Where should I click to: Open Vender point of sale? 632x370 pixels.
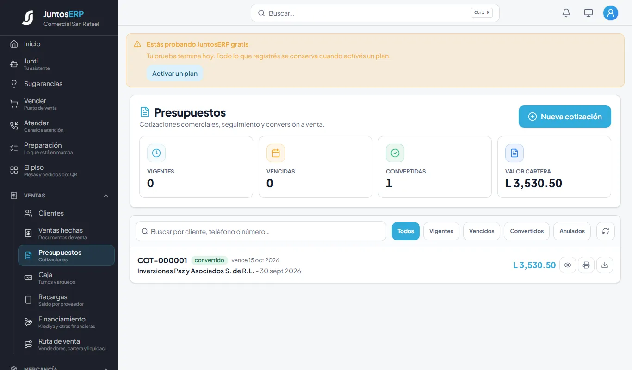(x=59, y=104)
